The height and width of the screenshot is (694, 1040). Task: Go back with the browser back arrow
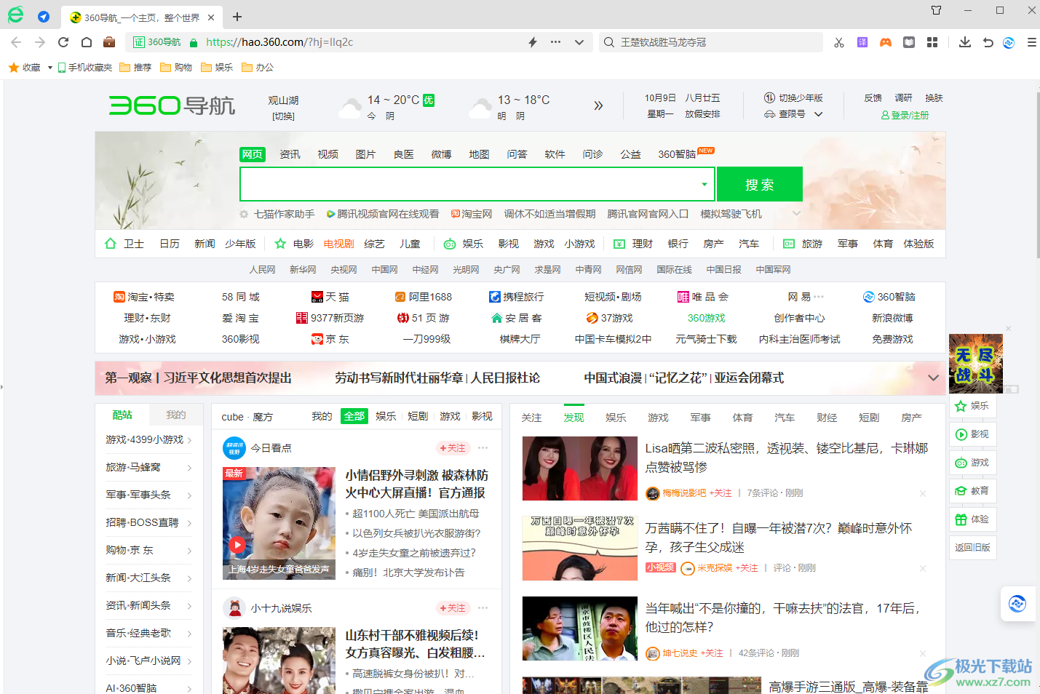pyautogui.click(x=16, y=42)
